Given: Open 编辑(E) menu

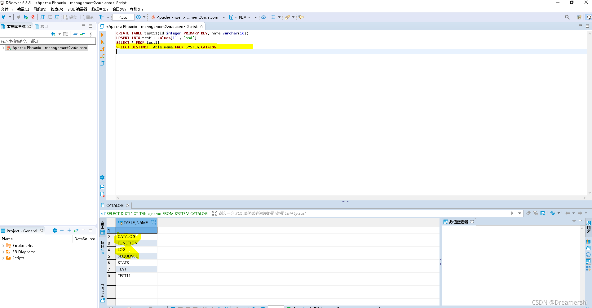Looking at the screenshot, I should click(x=23, y=9).
